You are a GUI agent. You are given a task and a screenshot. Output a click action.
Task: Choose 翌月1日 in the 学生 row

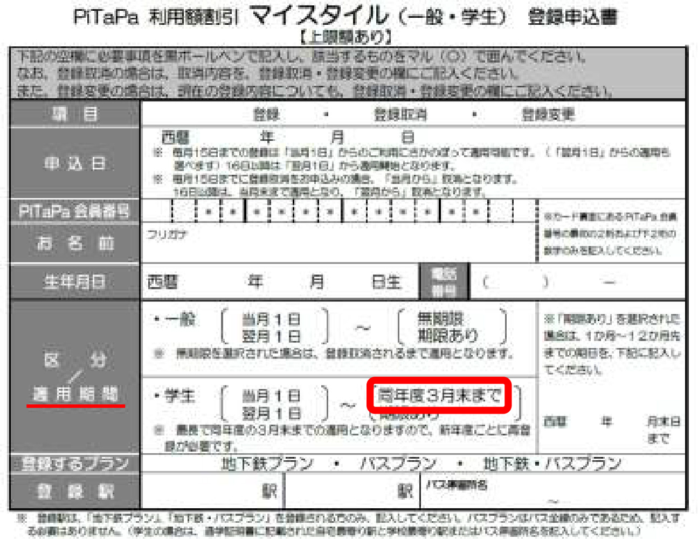pos(271,413)
